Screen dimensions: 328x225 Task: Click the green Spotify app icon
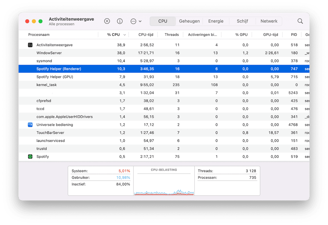point(30,157)
